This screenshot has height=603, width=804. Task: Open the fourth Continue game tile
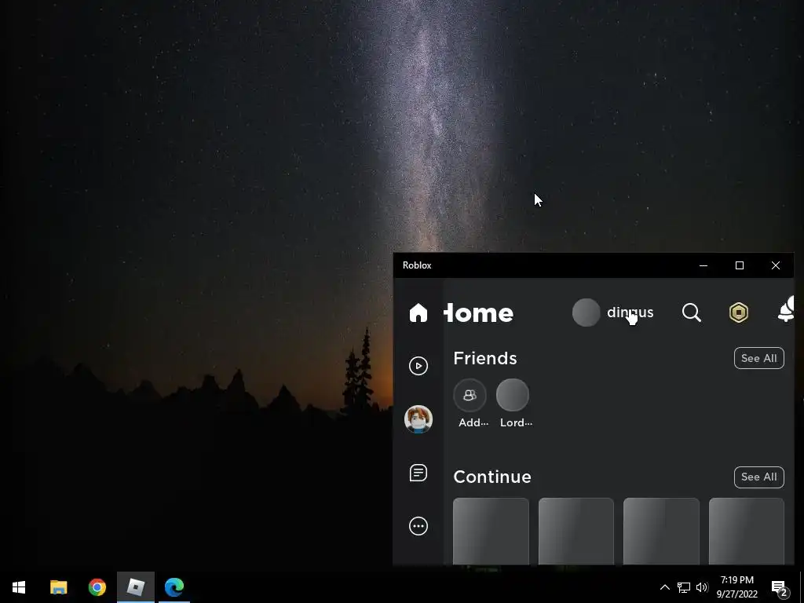click(746, 532)
